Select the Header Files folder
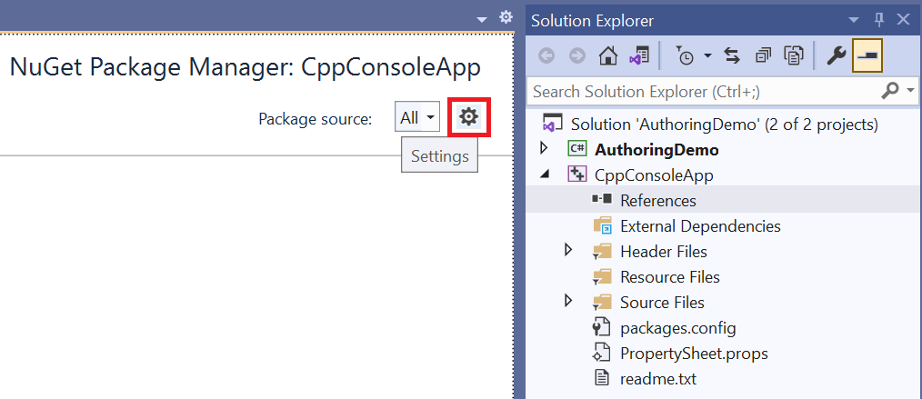This screenshot has width=922, height=399. tap(663, 252)
